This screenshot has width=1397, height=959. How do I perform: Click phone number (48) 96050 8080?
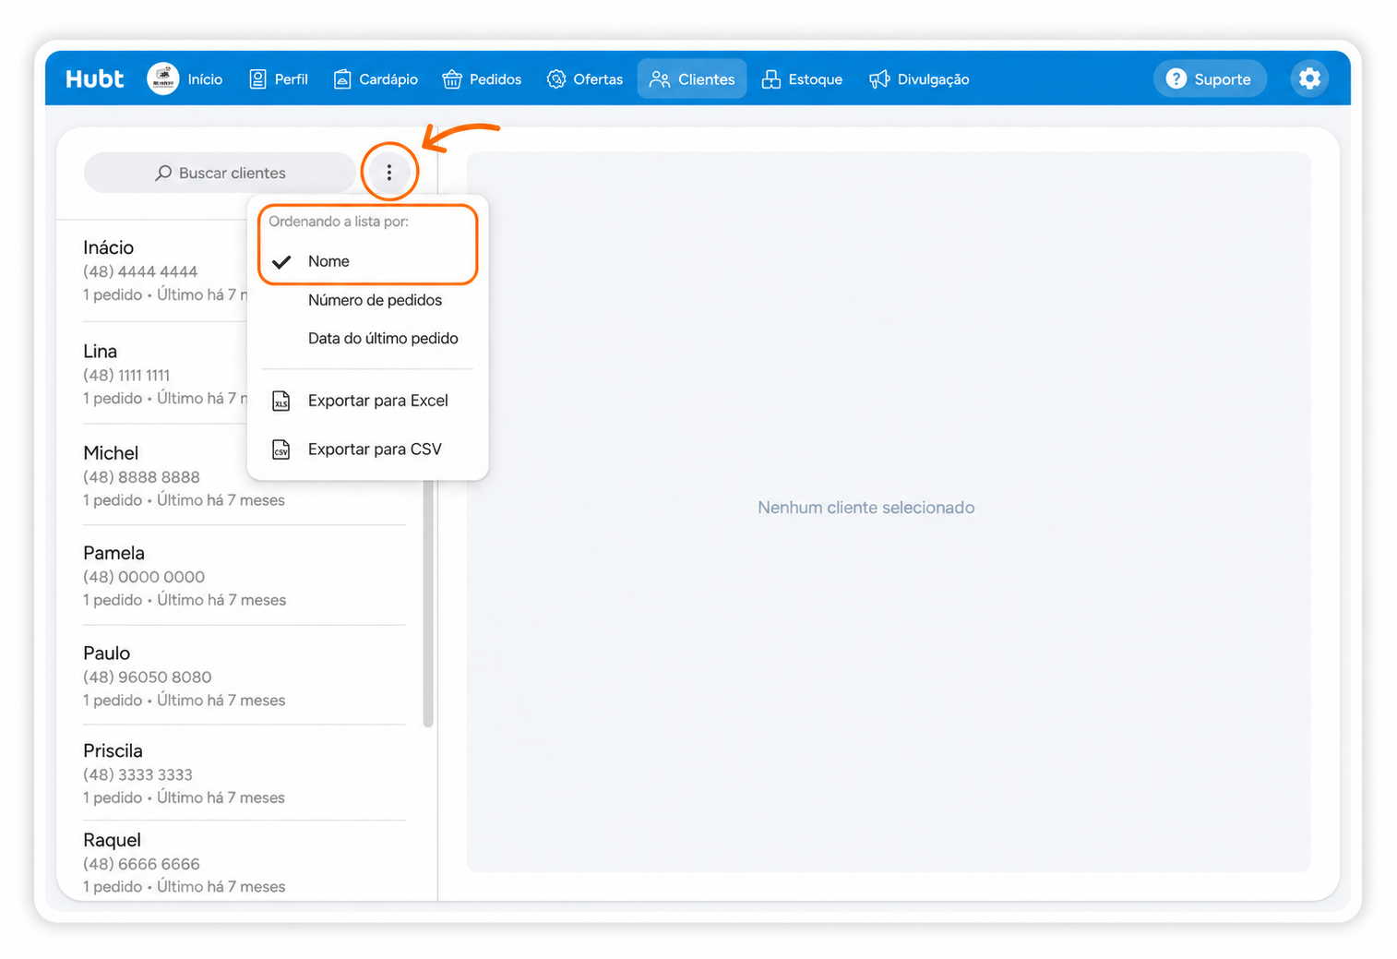coord(148,677)
